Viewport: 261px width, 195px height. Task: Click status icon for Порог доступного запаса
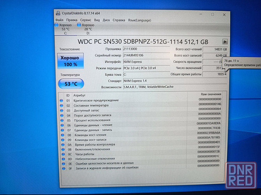click(x=62, y=115)
